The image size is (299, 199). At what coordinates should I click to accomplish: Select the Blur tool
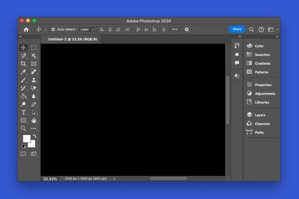(x=34, y=96)
